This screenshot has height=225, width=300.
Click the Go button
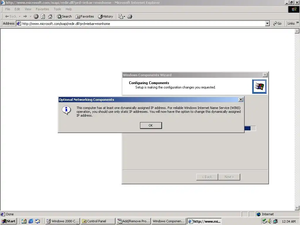(277, 23)
